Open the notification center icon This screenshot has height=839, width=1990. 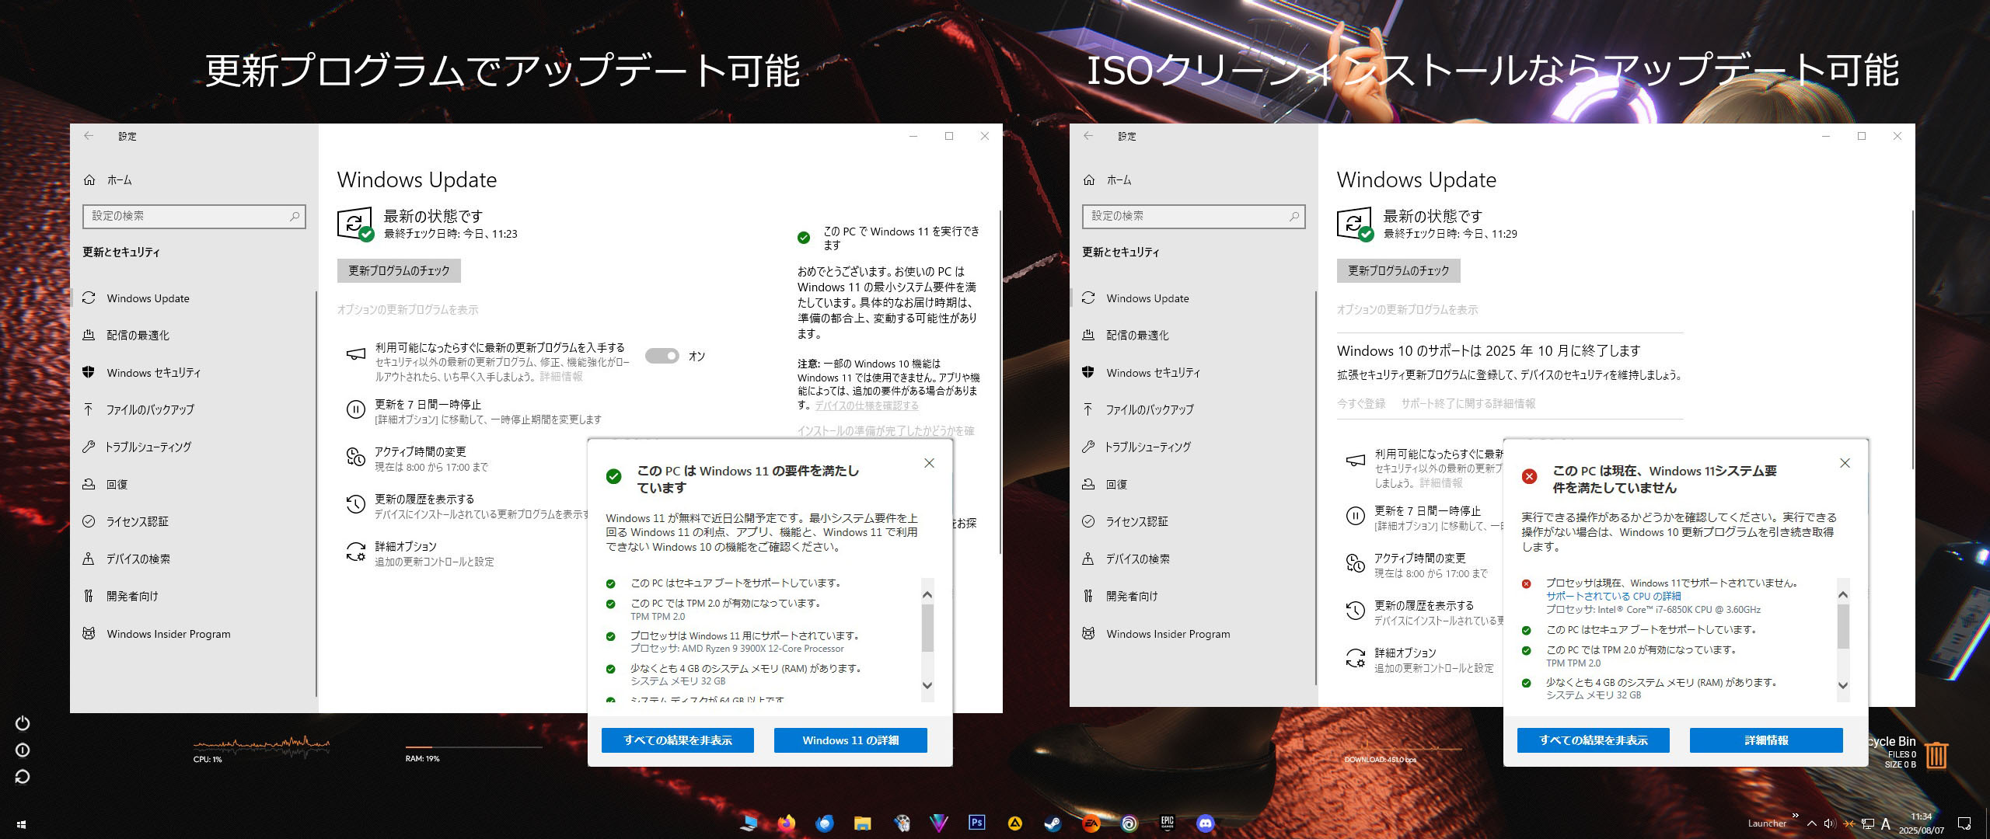(1964, 823)
